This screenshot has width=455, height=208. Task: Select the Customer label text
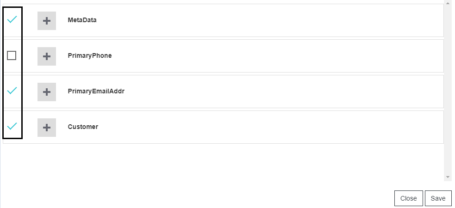point(83,127)
